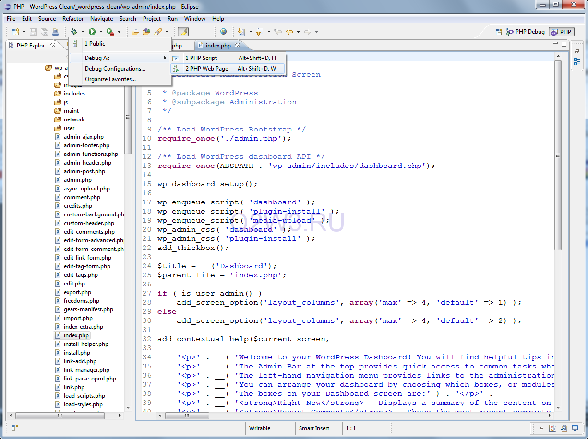The height and width of the screenshot is (439, 588).
Task: Open the Search dropdown arrow
Action: click(x=167, y=32)
